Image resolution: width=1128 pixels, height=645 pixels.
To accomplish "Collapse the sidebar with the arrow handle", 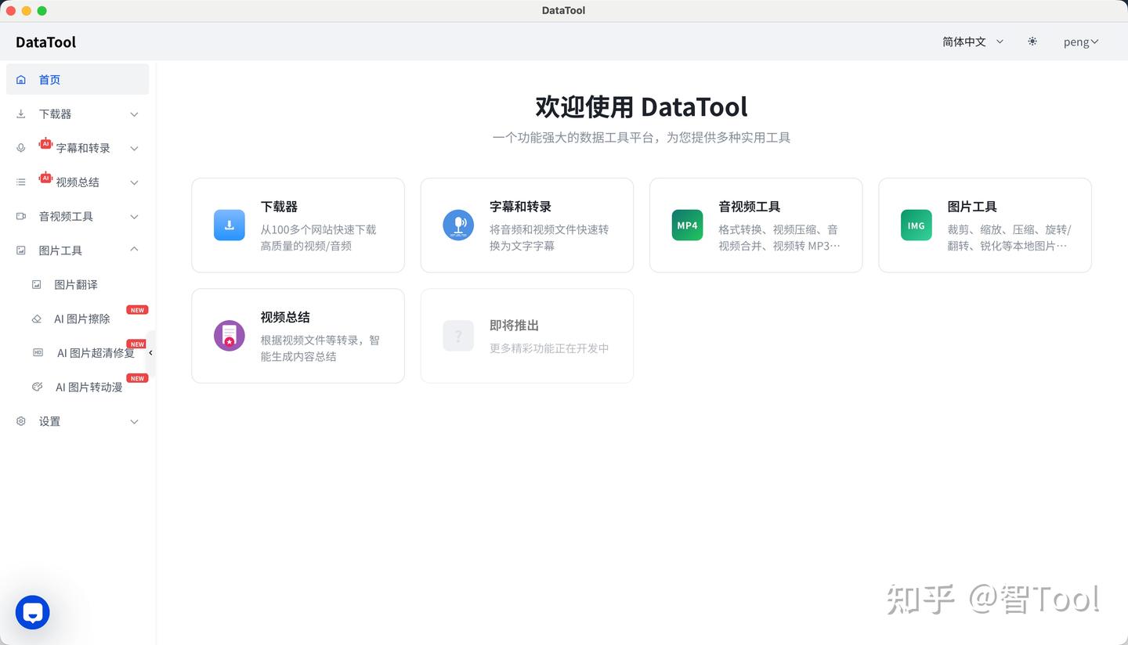I will click(150, 353).
